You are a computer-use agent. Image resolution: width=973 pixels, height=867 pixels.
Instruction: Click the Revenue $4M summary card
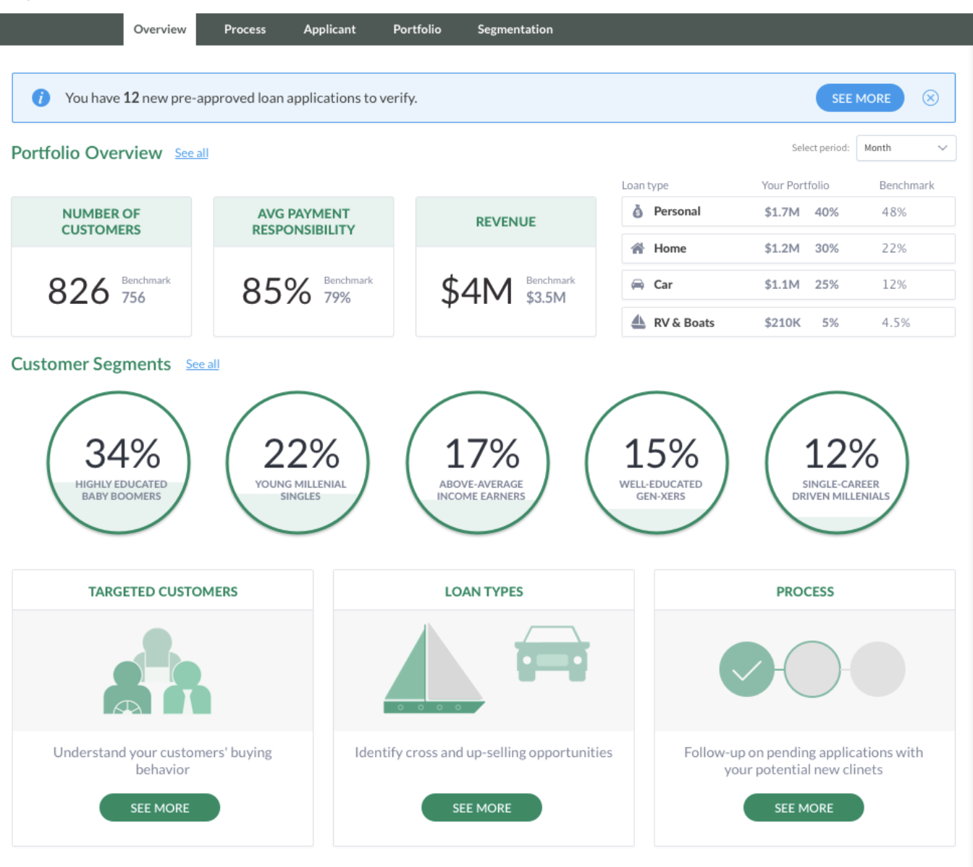(505, 266)
